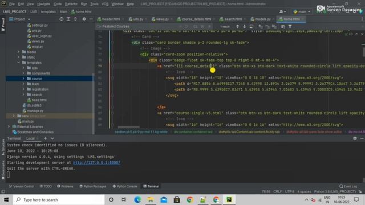Open the Refactor menu

[x=71, y=4]
